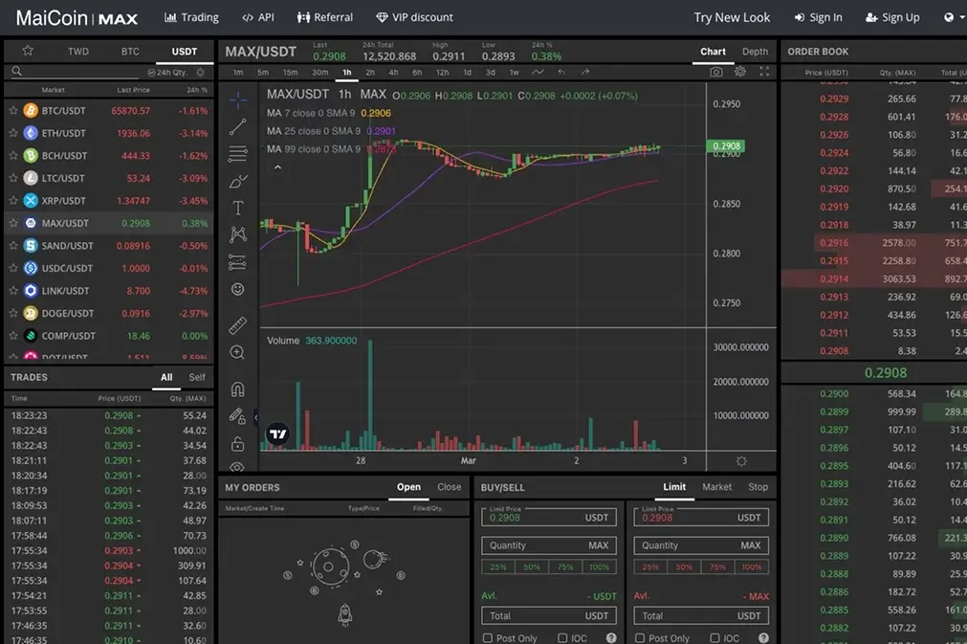Open the Trading menu
The height and width of the screenshot is (644, 967).
point(192,17)
